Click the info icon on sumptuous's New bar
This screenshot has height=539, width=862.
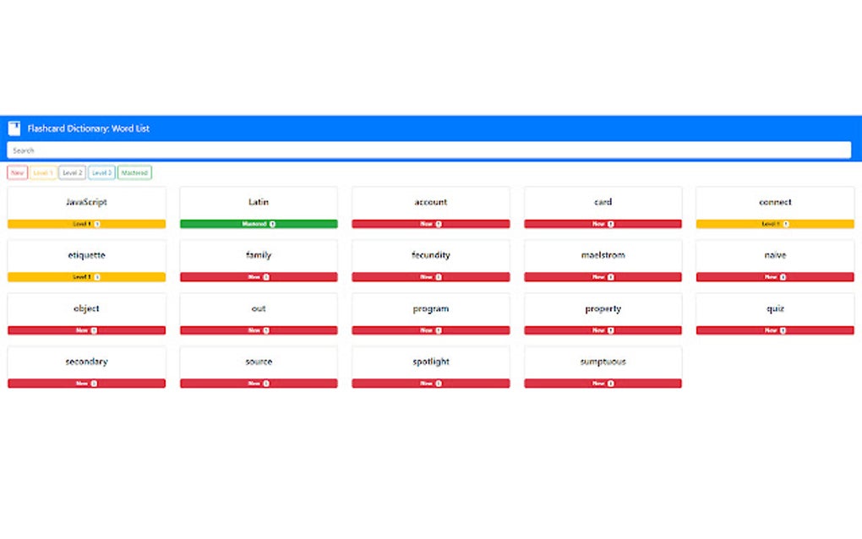pos(611,384)
